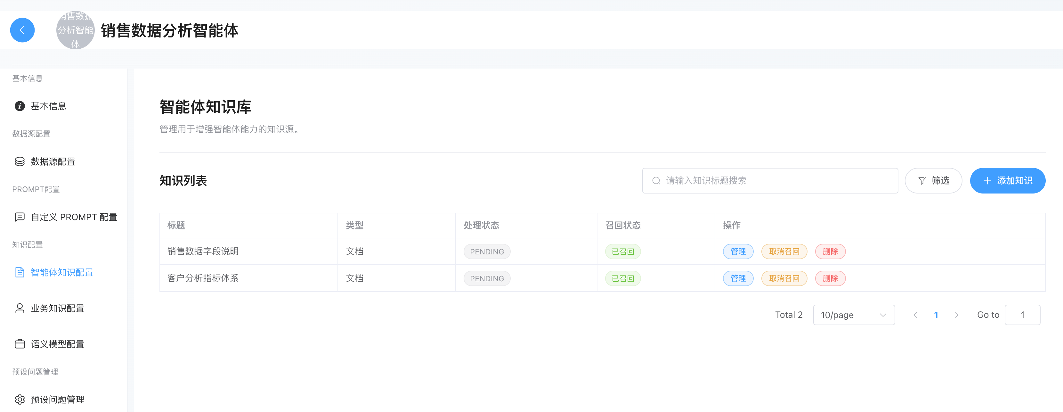Toggle 取消召回 for 销售数据字段说明

[784, 251]
